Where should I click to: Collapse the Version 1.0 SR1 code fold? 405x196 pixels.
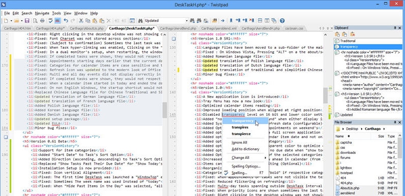pos(174,39)
